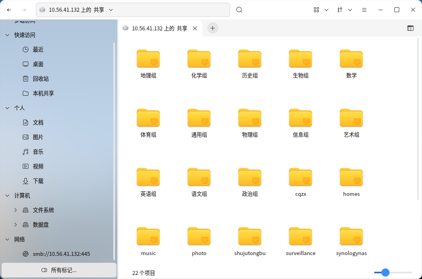The width and height of the screenshot is (422, 279).
Task: Select the 信息组 folder
Action: [301, 123]
